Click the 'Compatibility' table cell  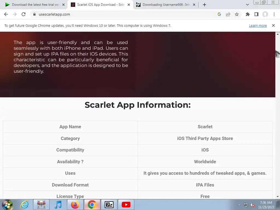click(70, 150)
